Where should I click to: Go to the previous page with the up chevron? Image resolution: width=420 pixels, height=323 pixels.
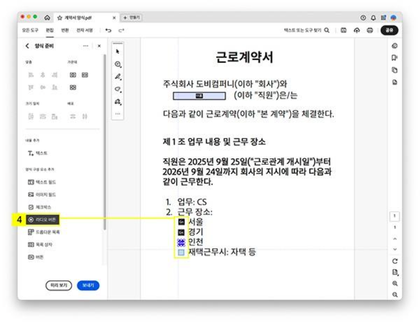(395, 239)
